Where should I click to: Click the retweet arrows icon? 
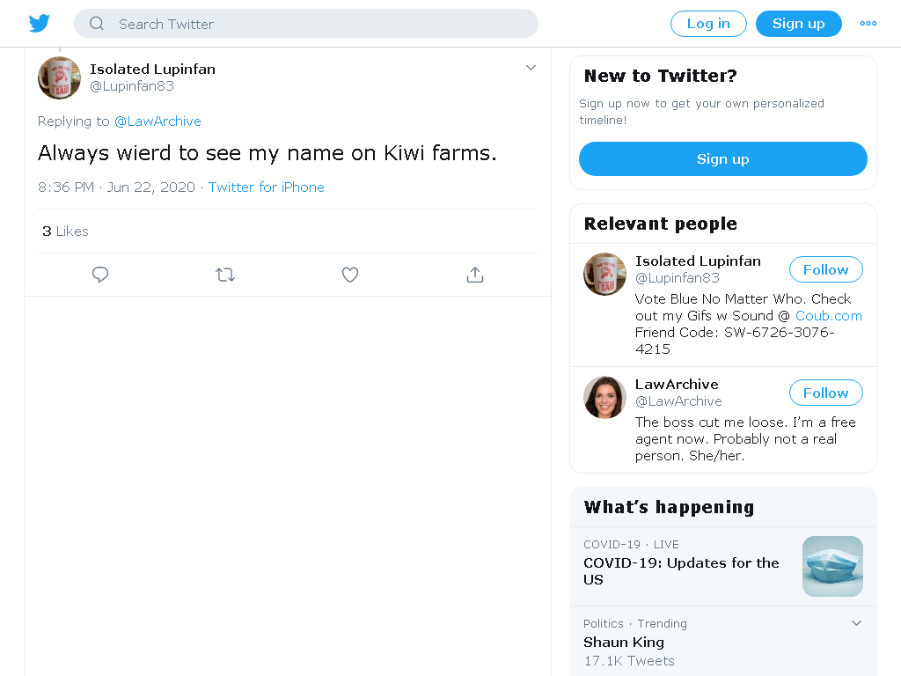(225, 275)
